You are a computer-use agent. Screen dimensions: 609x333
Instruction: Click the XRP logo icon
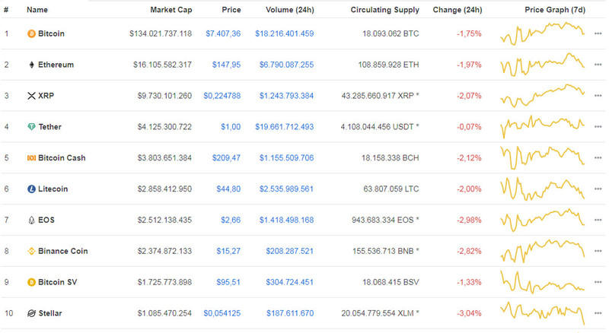click(x=31, y=96)
